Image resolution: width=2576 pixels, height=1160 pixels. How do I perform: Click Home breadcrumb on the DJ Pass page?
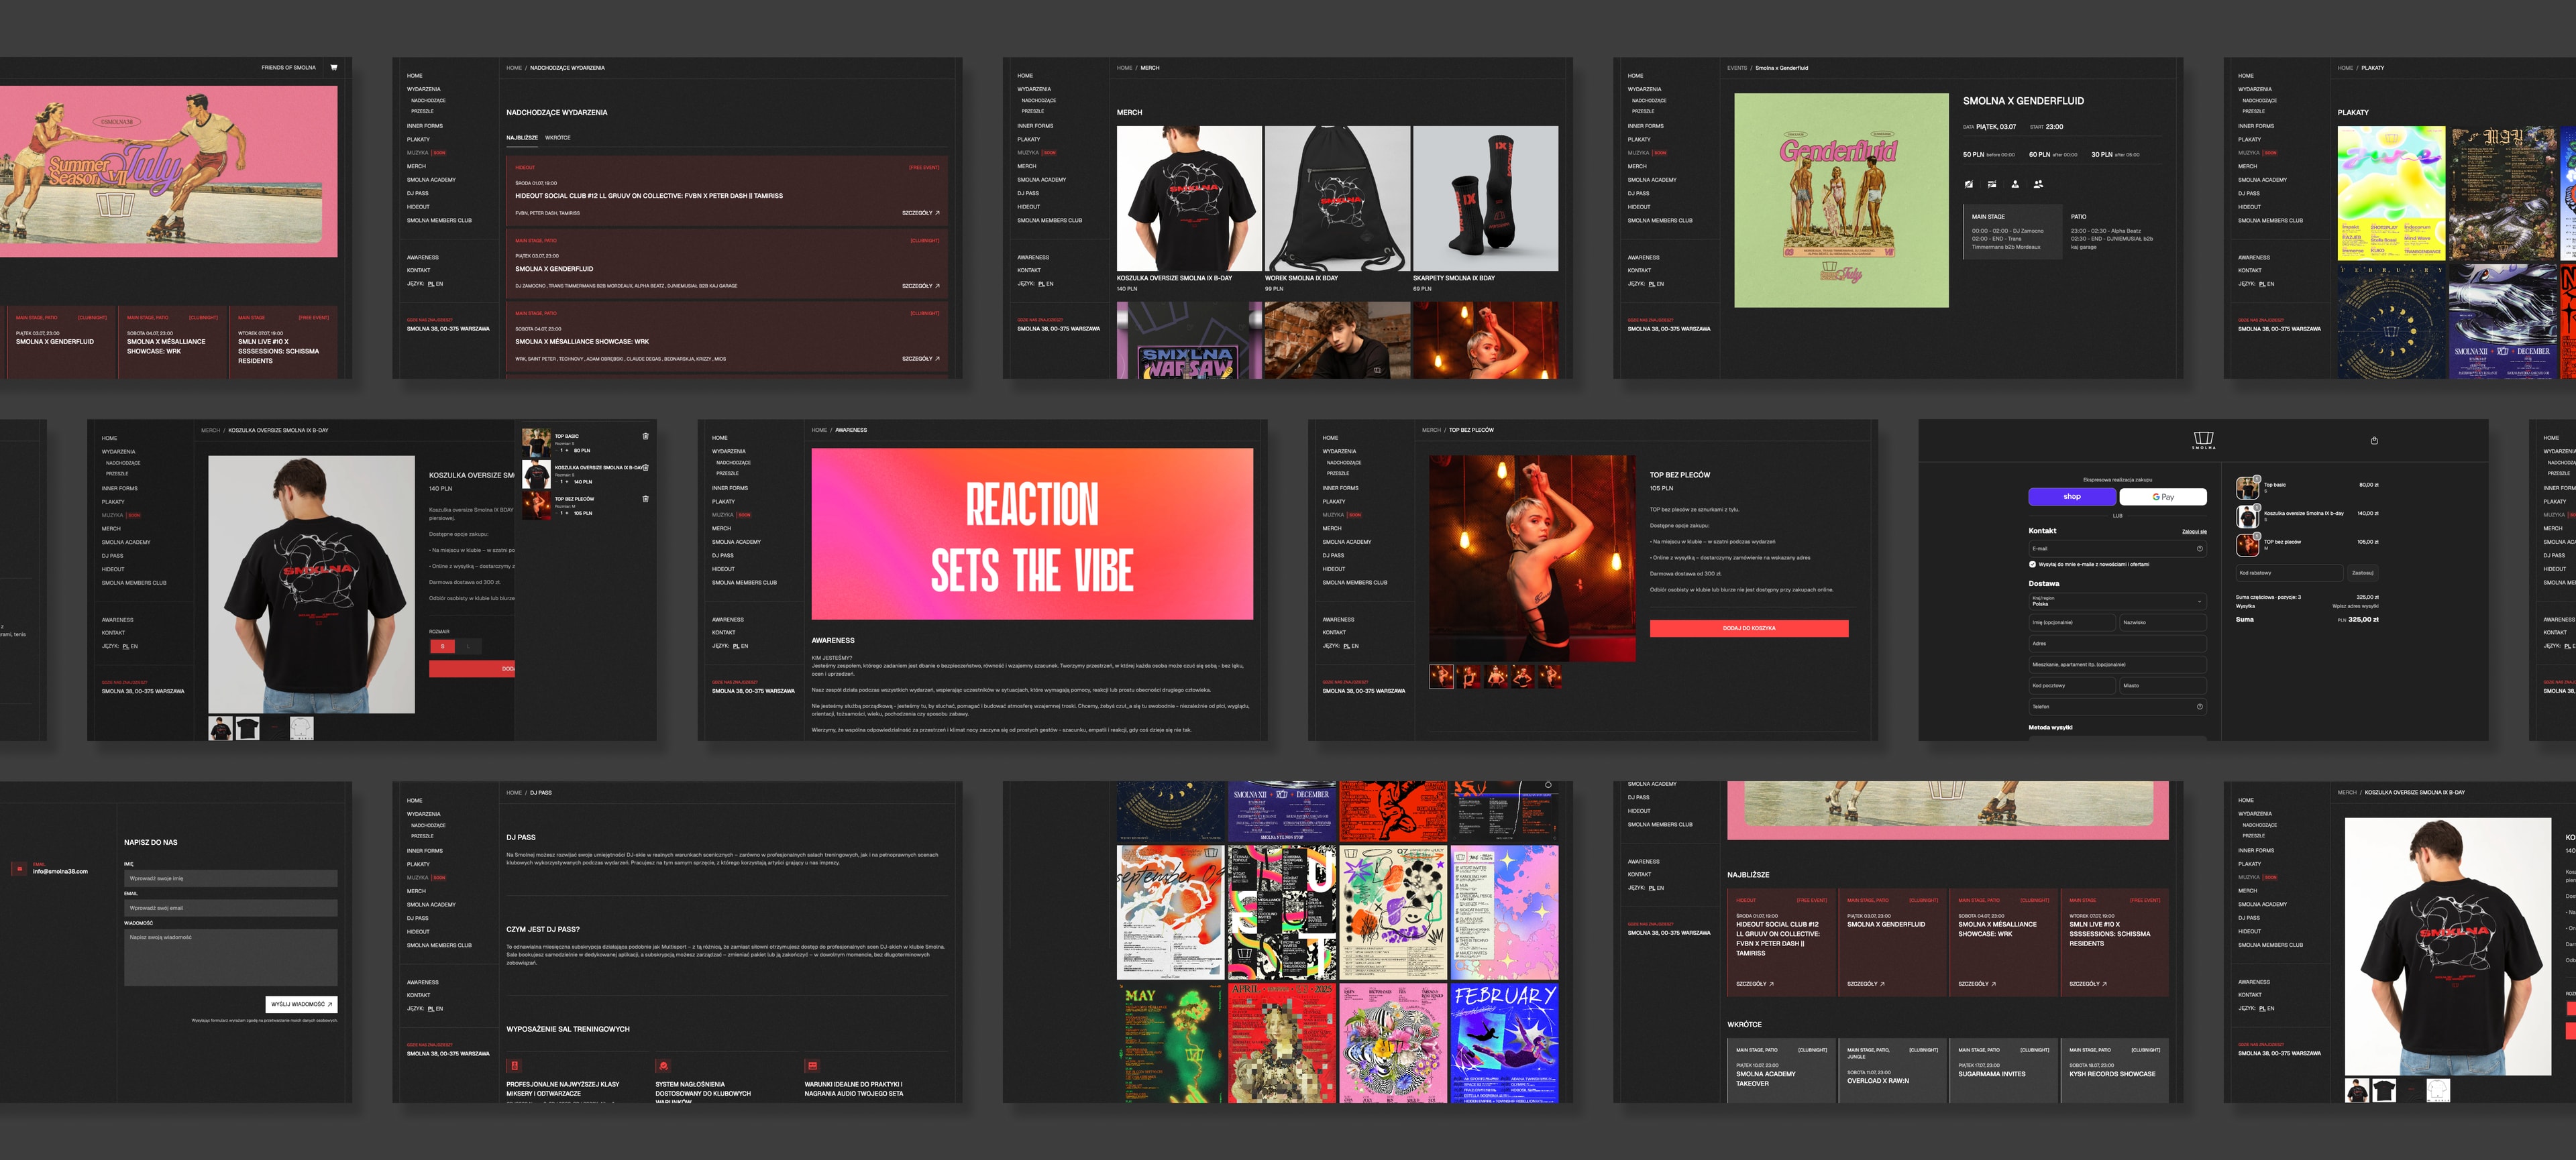[514, 793]
